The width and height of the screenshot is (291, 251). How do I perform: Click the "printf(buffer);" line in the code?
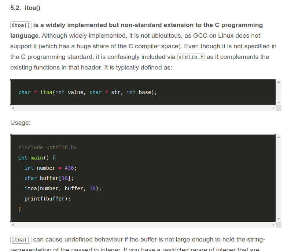coord(47,199)
